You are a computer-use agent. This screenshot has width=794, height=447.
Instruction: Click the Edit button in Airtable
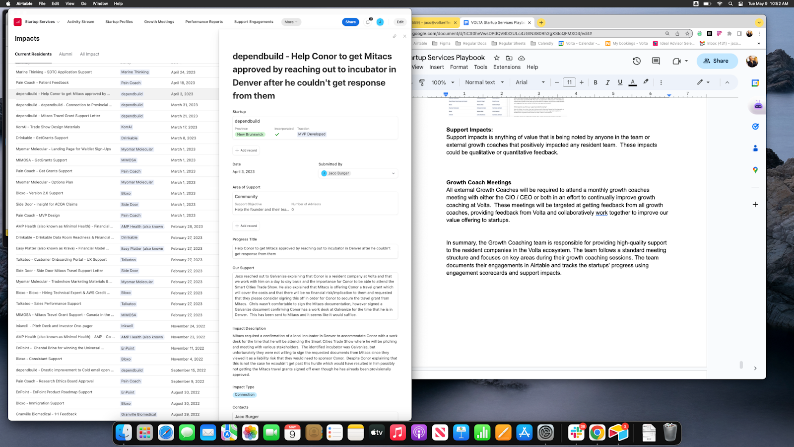pyautogui.click(x=400, y=22)
